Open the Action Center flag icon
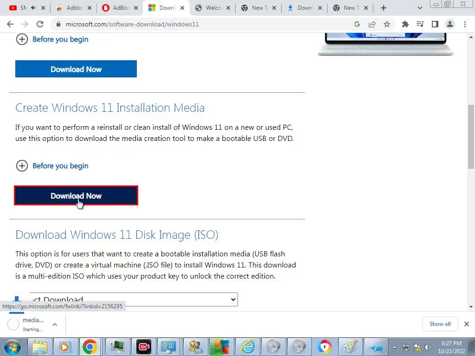This screenshot has height=356, width=475. tap(417, 347)
